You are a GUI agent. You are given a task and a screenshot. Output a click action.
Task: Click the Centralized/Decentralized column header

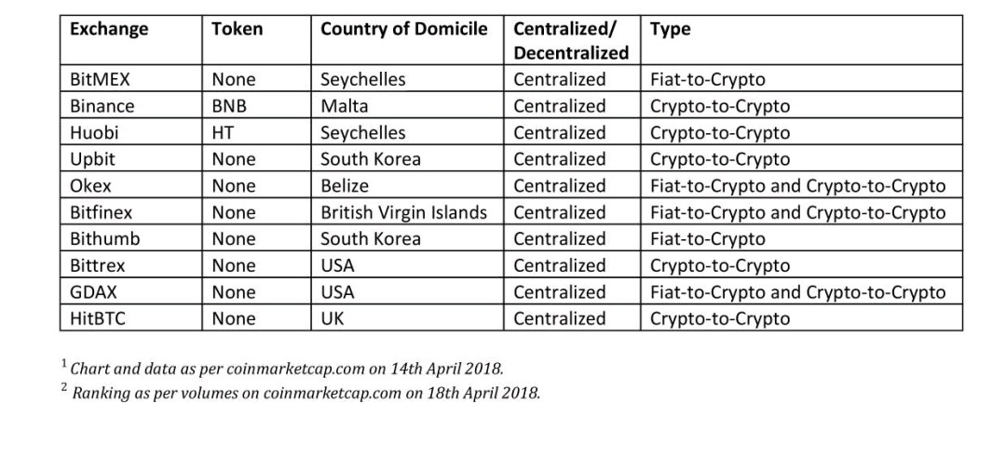coord(570,41)
